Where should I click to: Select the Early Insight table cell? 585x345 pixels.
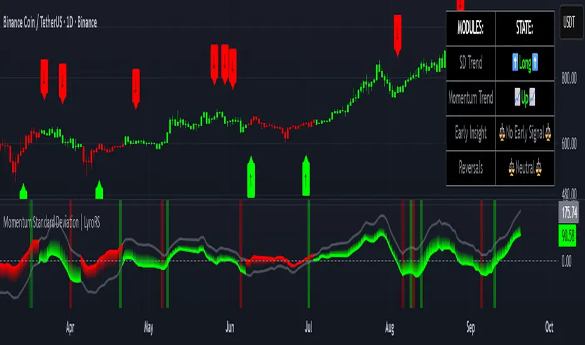pyautogui.click(x=471, y=133)
